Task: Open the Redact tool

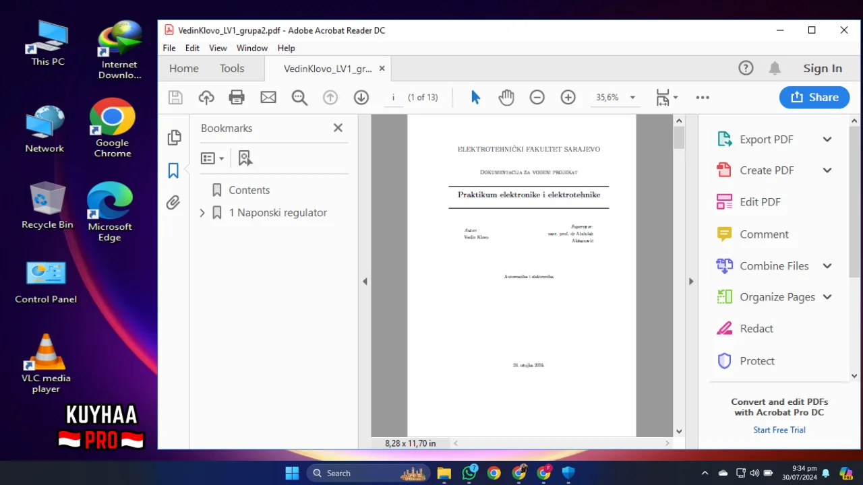Action: tap(756, 329)
